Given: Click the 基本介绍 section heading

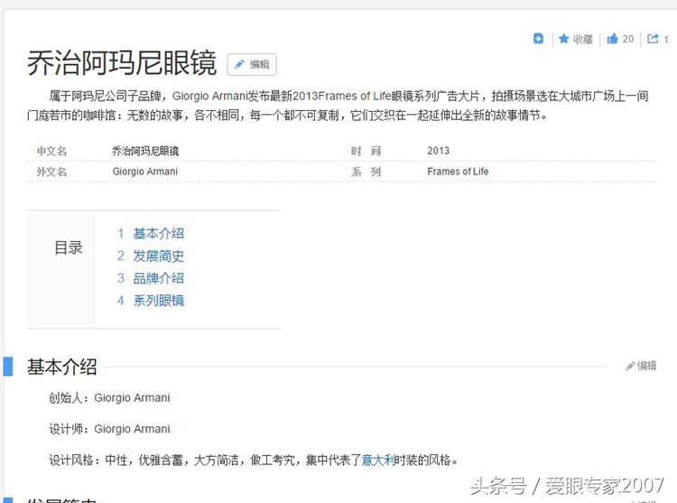Looking at the screenshot, I should point(61,367).
